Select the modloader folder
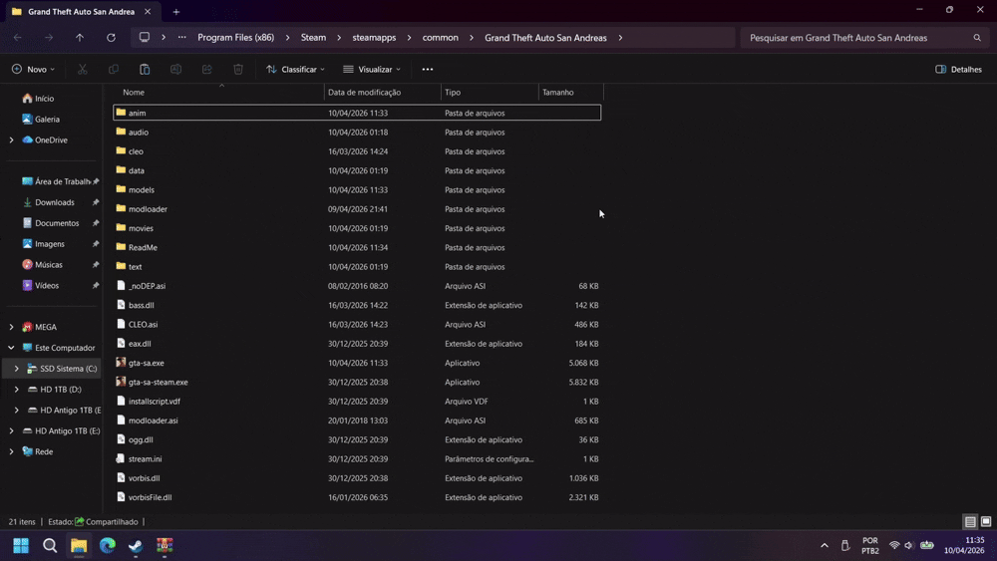This screenshot has height=561, width=997. click(x=357, y=209)
